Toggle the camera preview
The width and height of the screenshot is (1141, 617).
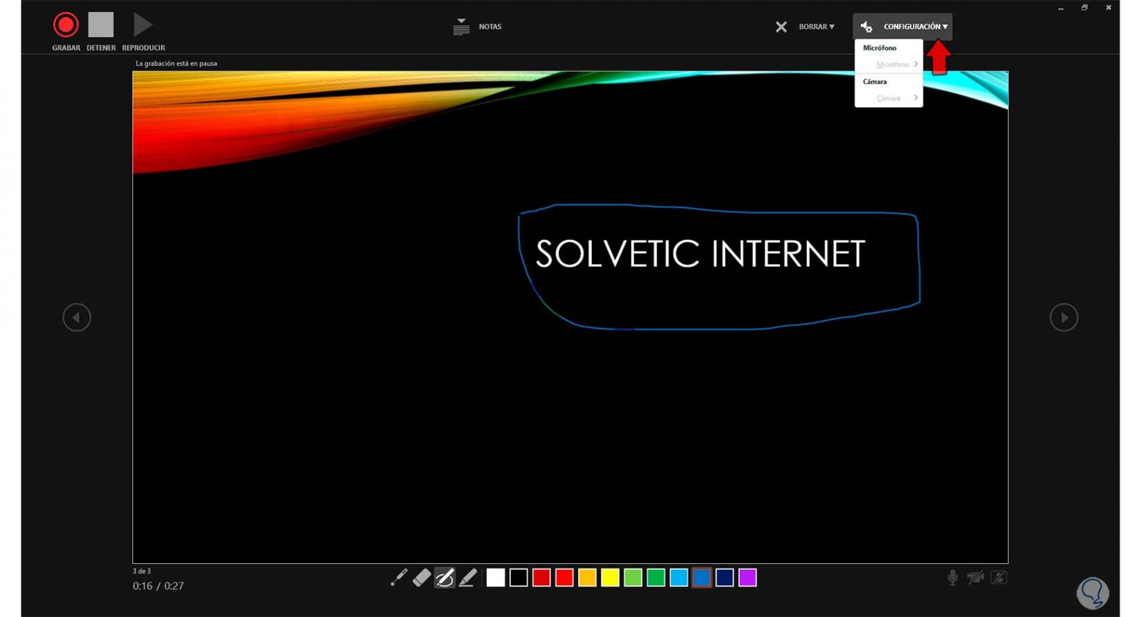pos(999,578)
